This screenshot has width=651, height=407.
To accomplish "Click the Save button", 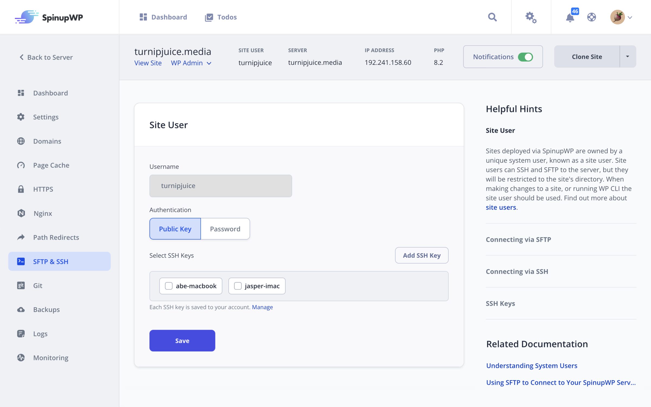I will tap(182, 341).
